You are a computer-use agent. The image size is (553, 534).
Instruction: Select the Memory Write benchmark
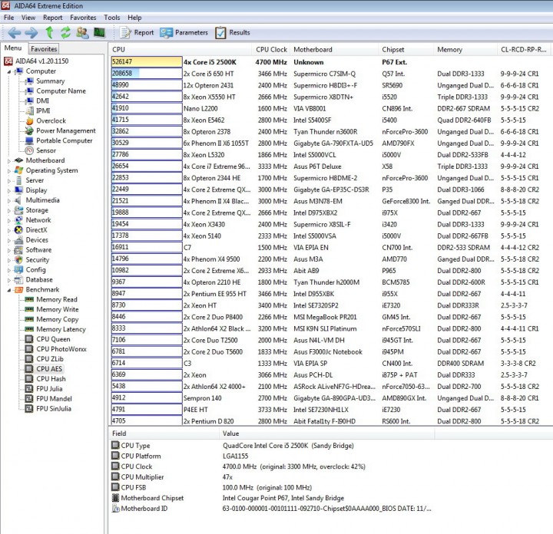point(58,310)
